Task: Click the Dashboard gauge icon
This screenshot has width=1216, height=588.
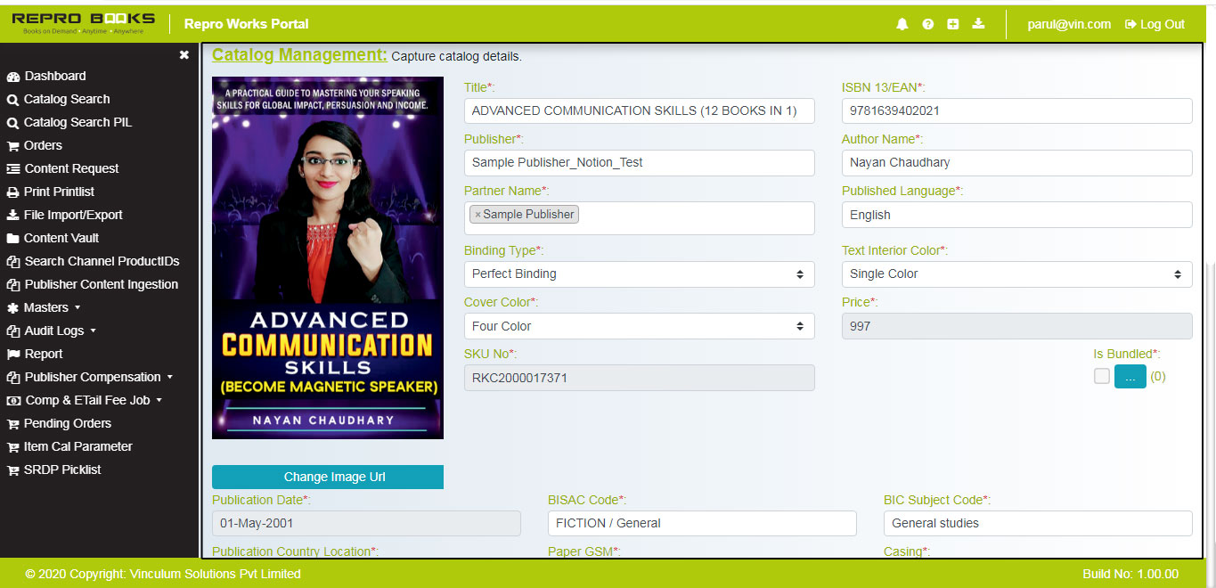Action: tap(12, 77)
